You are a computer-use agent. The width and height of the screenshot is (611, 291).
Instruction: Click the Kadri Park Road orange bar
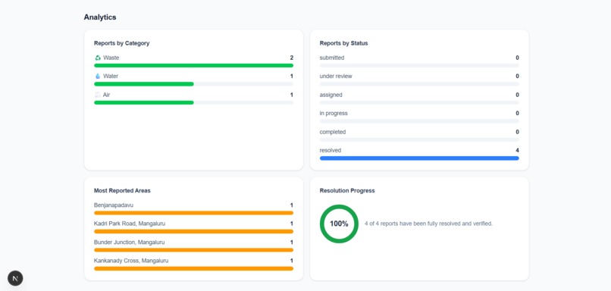coord(193,231)
